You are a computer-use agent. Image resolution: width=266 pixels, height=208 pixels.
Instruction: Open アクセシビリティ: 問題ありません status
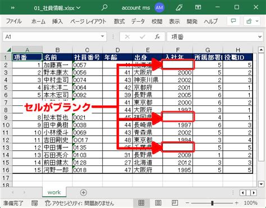80,203
